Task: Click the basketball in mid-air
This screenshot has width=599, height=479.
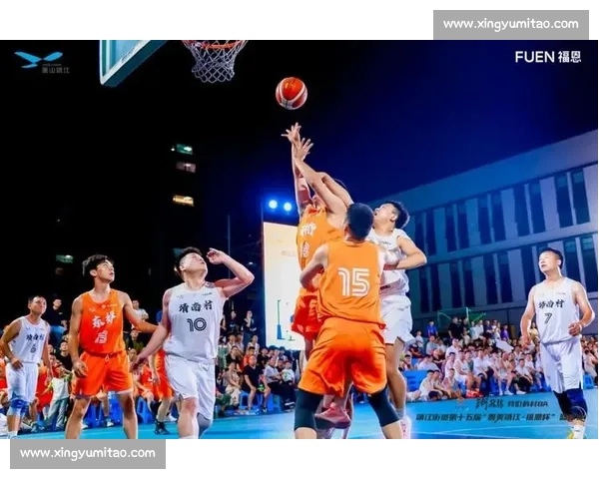Action: pyautogui.click(x=291, y=93)
